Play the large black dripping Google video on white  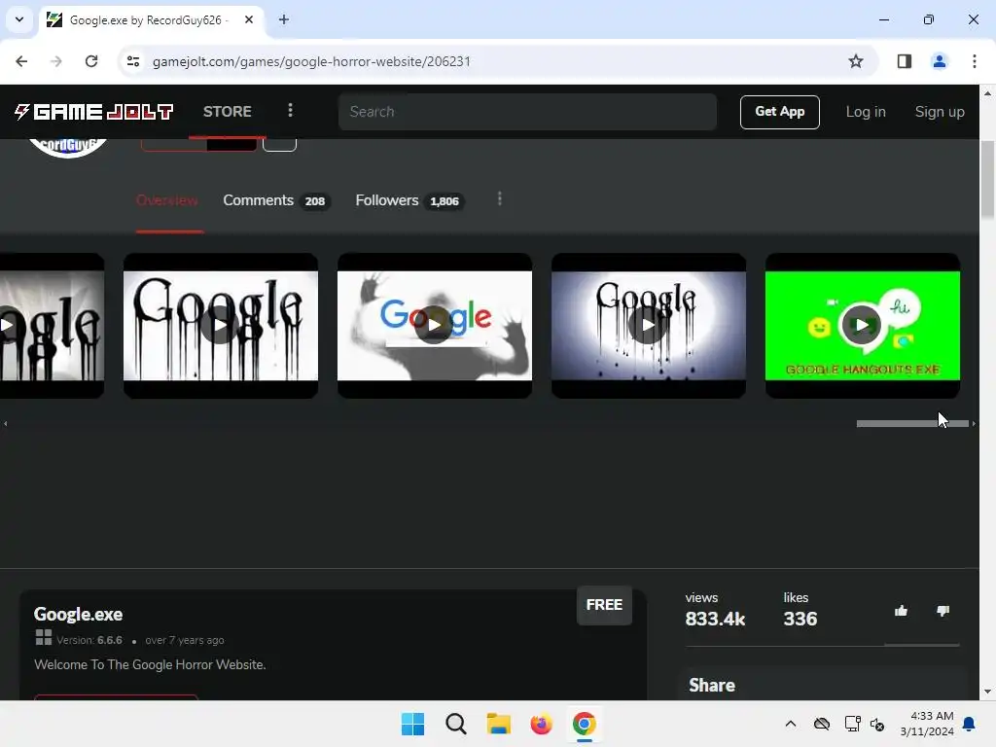point(220,325)
